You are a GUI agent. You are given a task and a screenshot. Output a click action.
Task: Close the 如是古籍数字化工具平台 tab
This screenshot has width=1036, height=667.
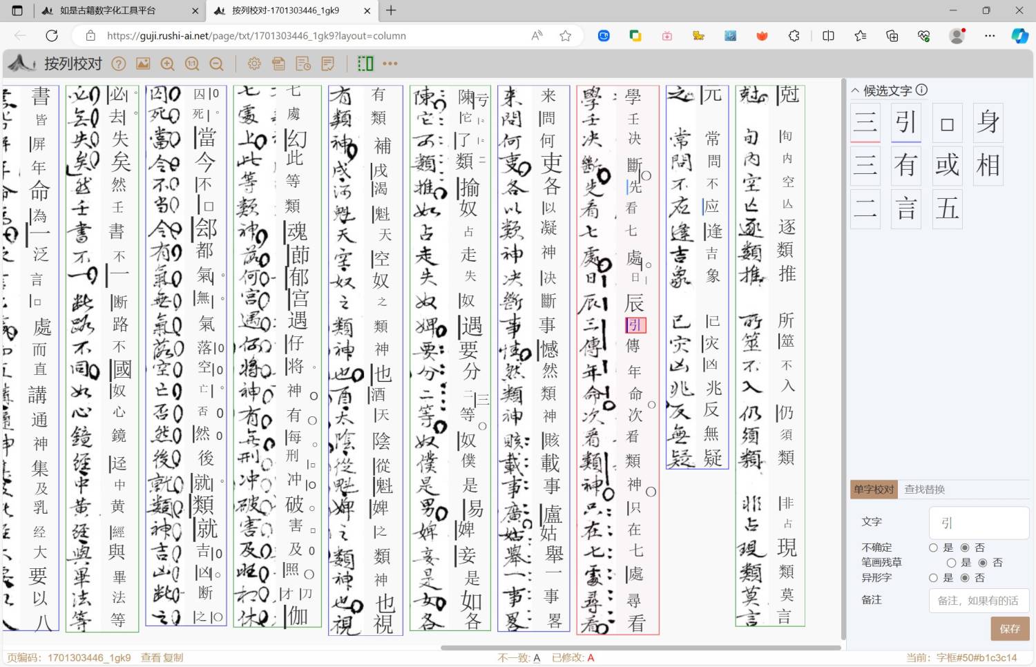195,10
